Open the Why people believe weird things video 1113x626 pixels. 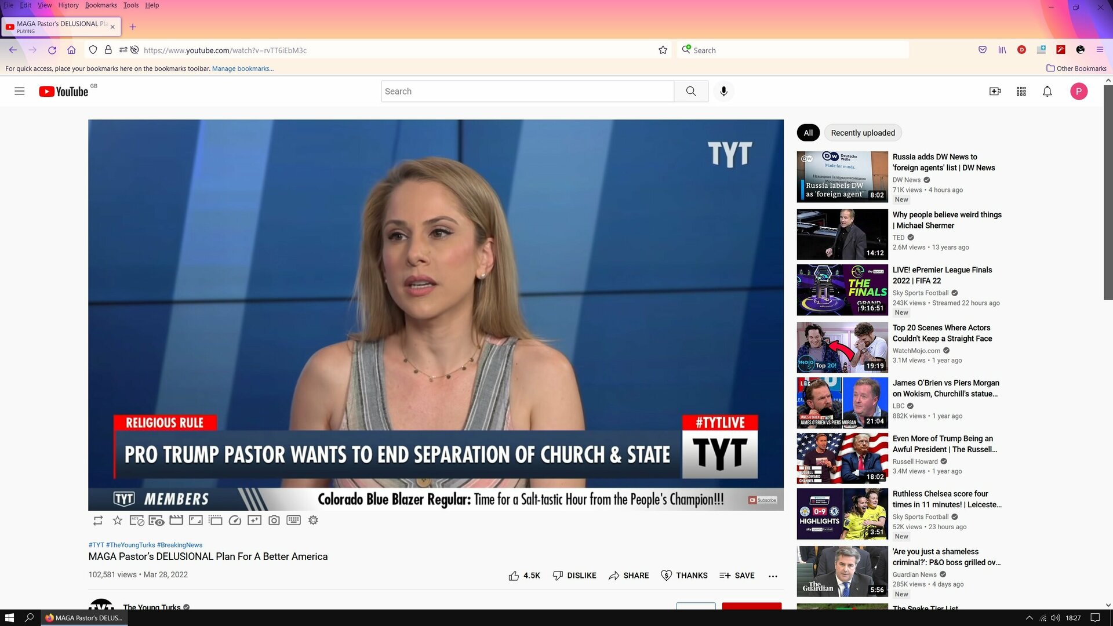(947, 220)
